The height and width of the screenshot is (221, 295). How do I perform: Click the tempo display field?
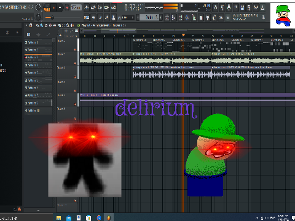(76, 8)
